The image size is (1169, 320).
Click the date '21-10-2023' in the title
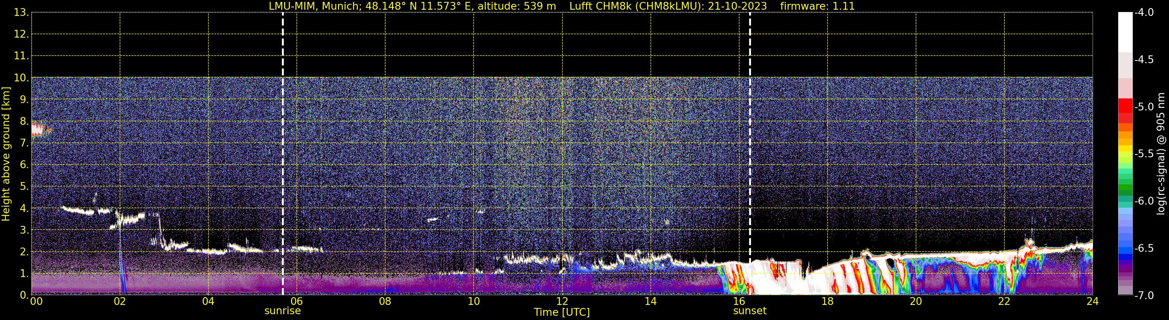point(737,6)
